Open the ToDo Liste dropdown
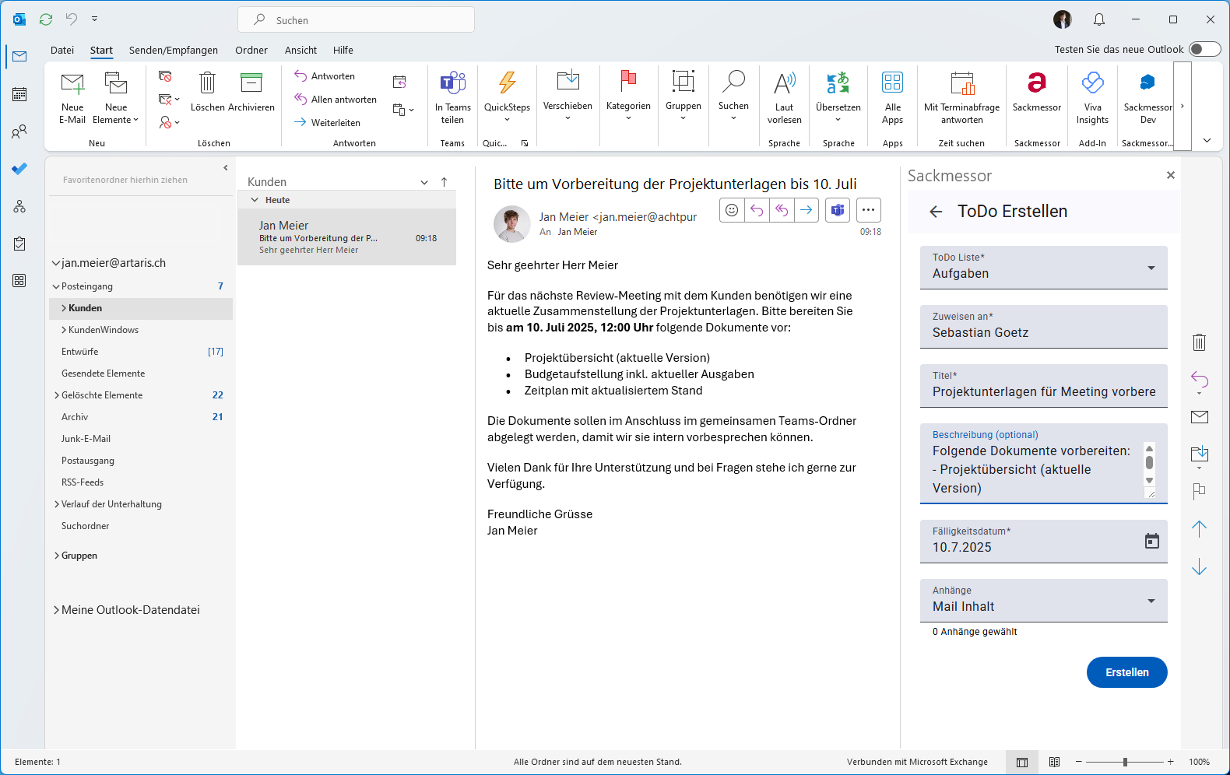This screenshot has height=775, width=1230. (1151, 268)
